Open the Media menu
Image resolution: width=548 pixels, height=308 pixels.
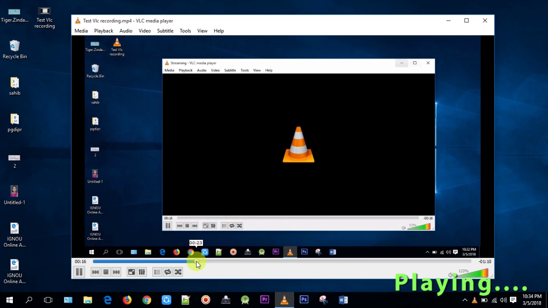[x=81, y=31]
